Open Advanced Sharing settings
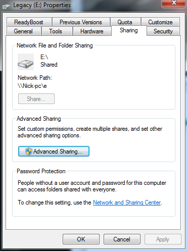Image resolution: width=187 pixels, height=251 pixels. coord(54,152)
